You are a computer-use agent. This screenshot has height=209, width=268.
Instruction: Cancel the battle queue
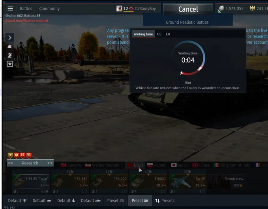click(188, 9)
